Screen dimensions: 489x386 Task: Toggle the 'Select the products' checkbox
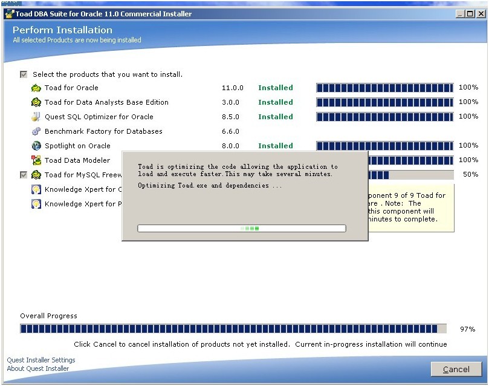tap(24, 74)
